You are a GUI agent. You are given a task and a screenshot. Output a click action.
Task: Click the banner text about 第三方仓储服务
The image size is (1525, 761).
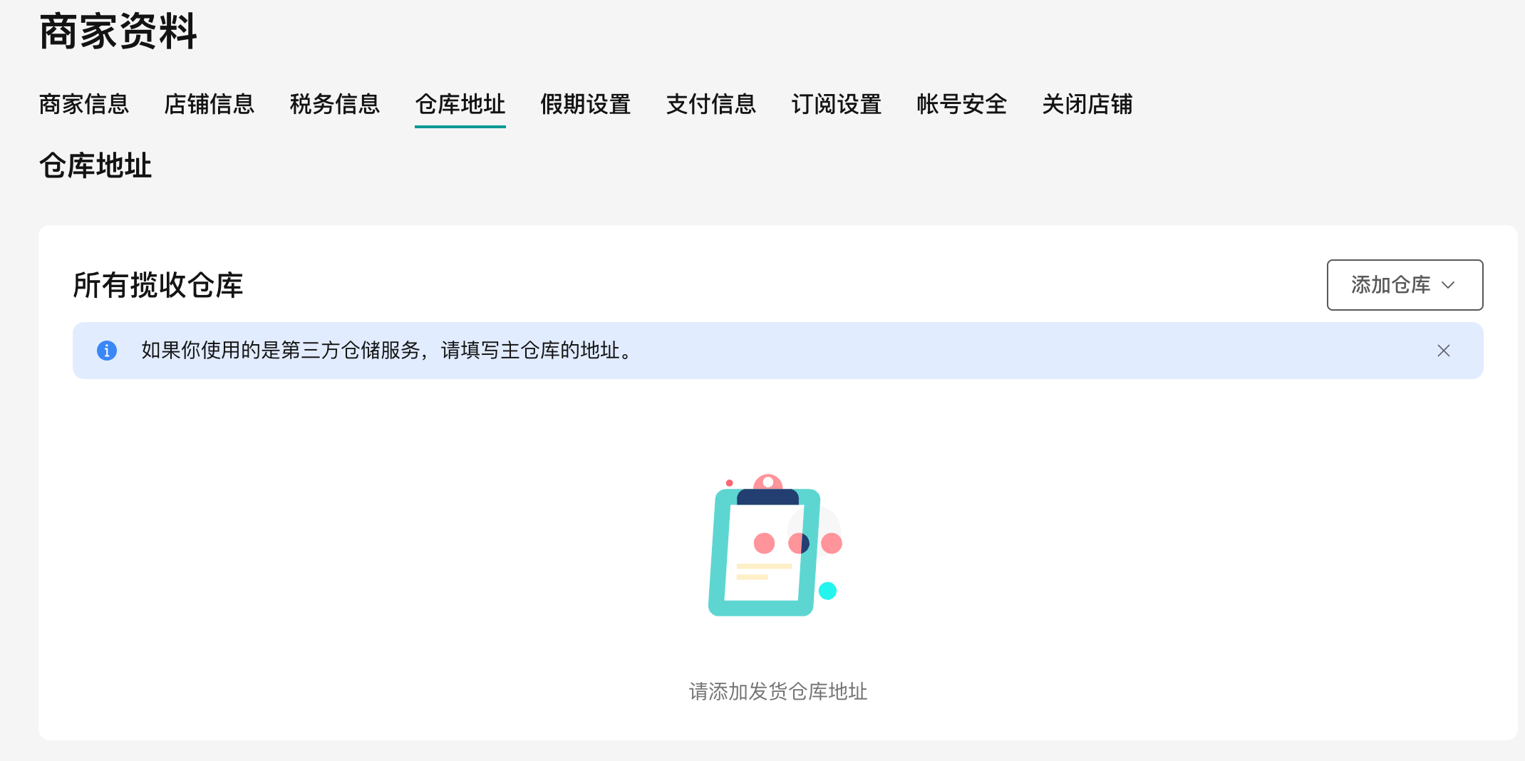(388, 351)
